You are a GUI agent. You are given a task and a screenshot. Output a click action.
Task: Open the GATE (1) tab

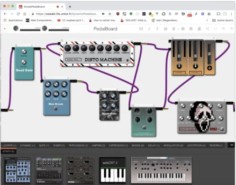click(44, 145)
